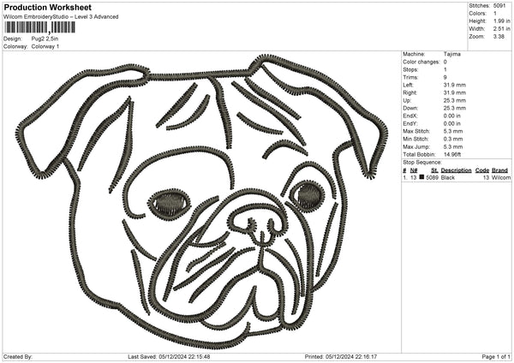Select the Height value '1.99 in'
Viewport: 514px width, 363px height.
point(502,21)
